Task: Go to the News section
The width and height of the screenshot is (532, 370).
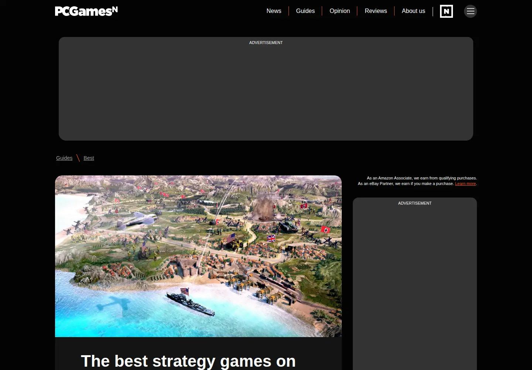Action: (274, 11)
